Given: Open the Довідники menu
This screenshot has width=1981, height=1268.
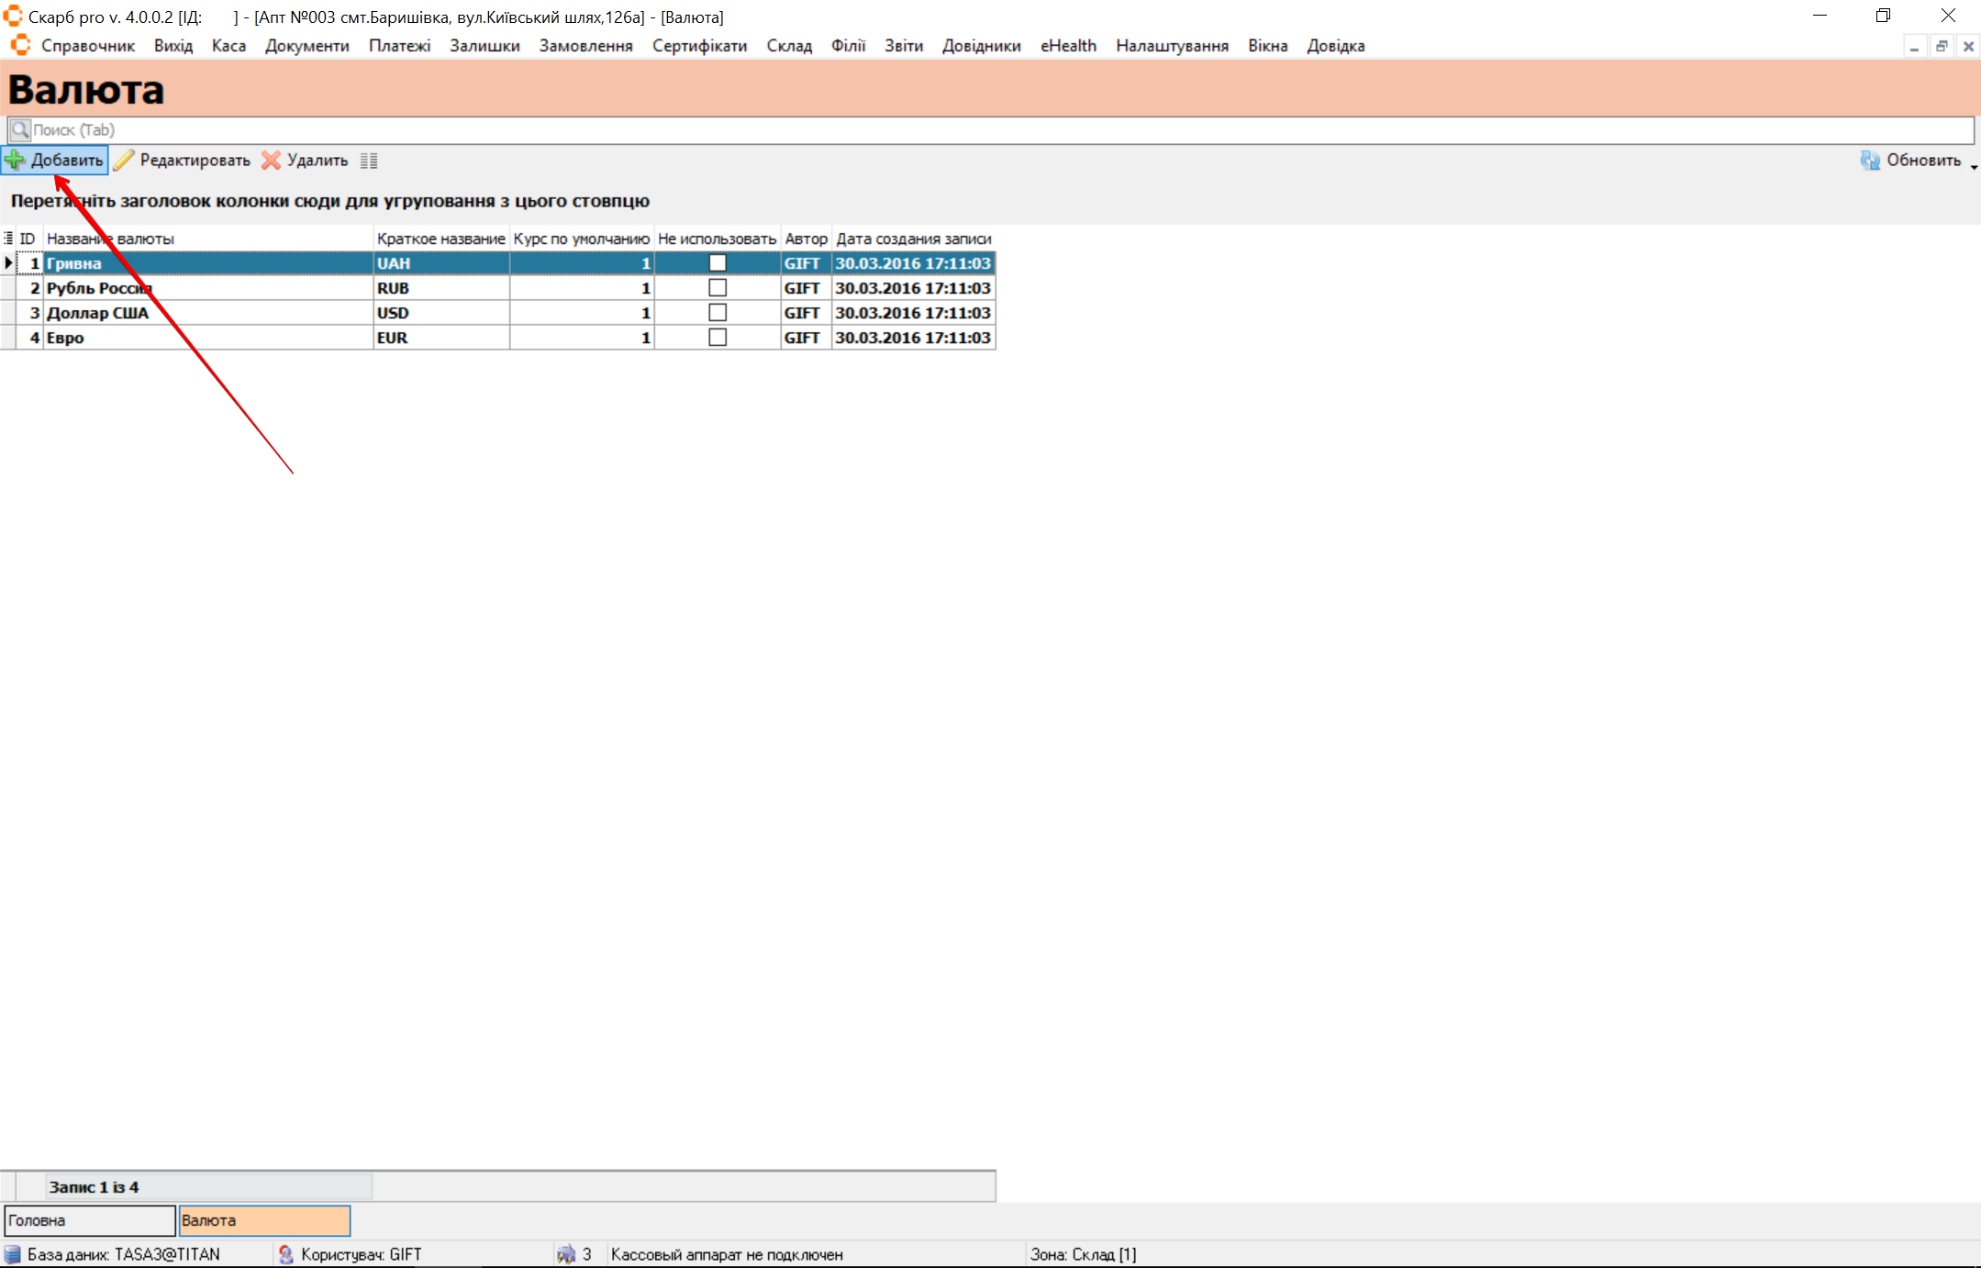Looking at the screenshot, I should click(981, 46).
